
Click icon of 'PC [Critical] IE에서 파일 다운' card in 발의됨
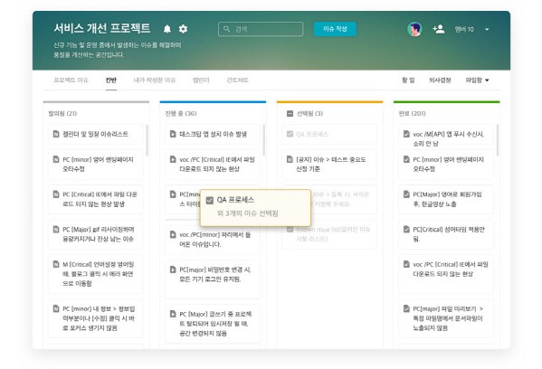point(56,194)
